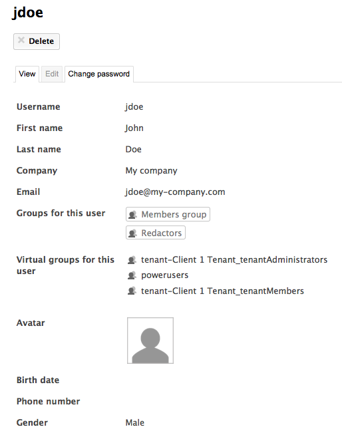Switch to the View tab
342x441 pixels.
[27, 74]
